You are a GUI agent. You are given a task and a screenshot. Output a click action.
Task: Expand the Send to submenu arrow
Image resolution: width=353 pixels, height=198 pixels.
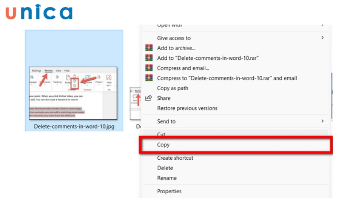pos(323,121)
